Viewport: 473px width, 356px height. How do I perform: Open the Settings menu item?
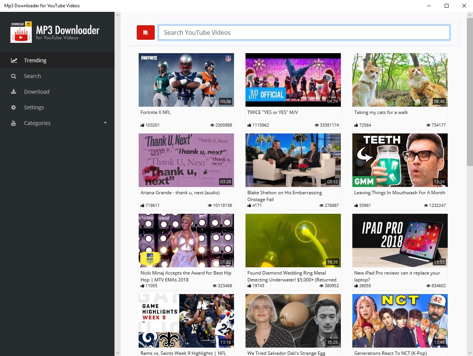point(57,107)
